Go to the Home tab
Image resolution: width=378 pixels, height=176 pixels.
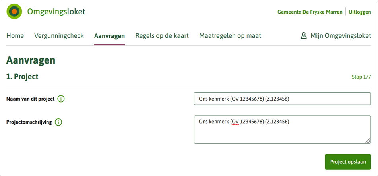click(x=15, y=36)
